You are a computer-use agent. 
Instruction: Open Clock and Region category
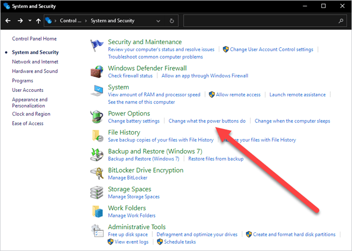point(31,114)
